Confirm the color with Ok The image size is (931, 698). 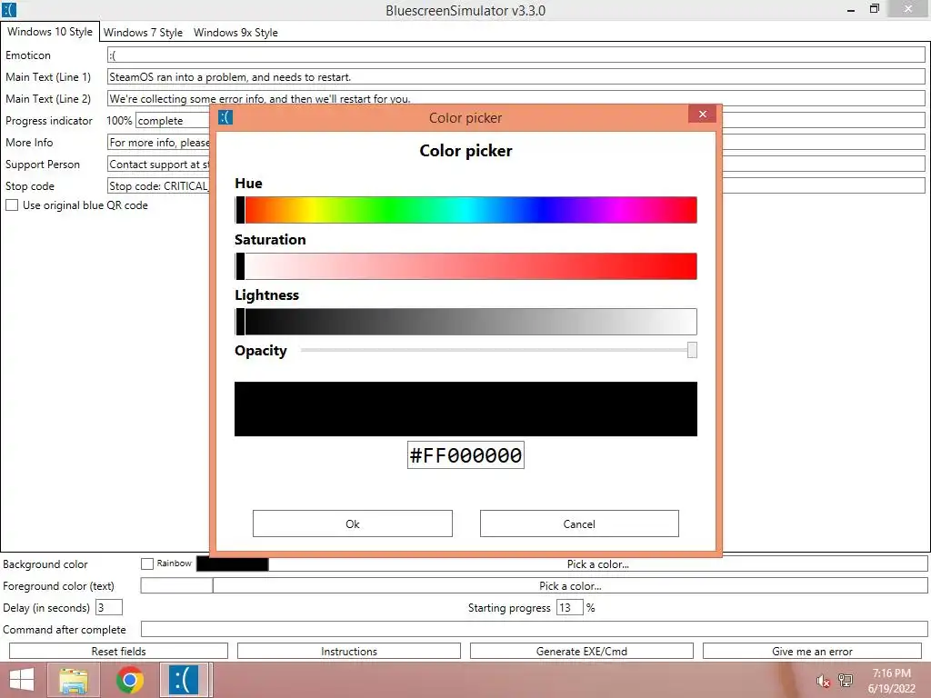click(x=353, y=523)
